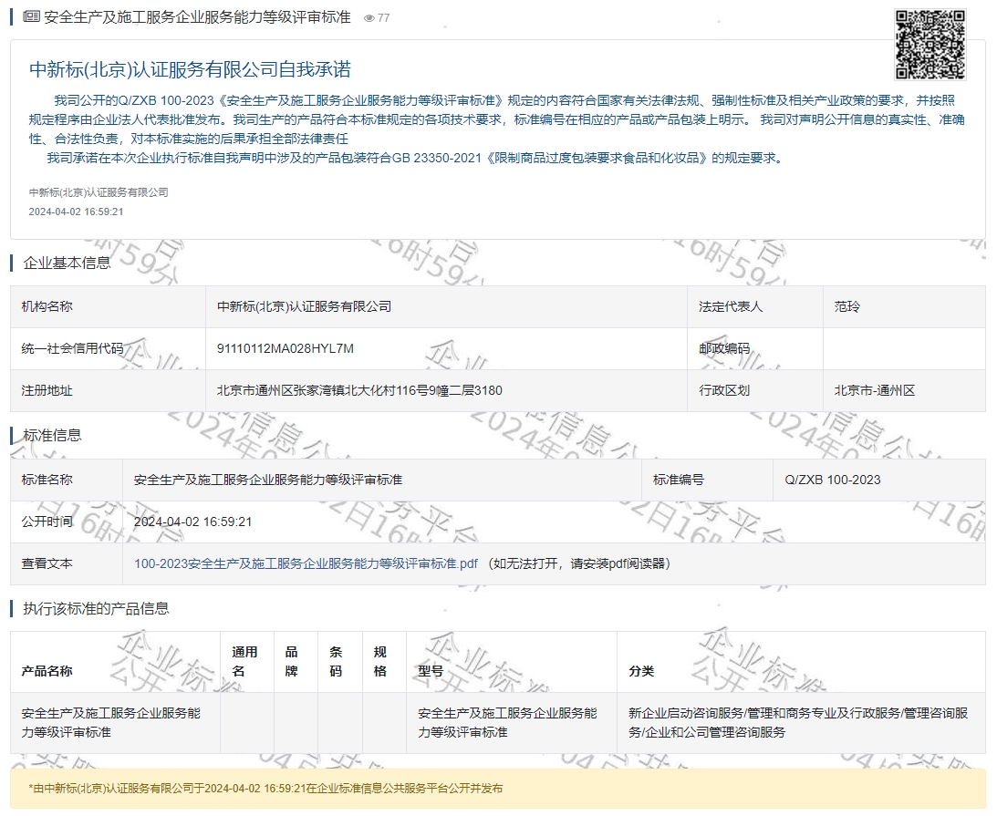
Task: Select the 北京市-通州区 administrative division cell
Action: point(904,390)
